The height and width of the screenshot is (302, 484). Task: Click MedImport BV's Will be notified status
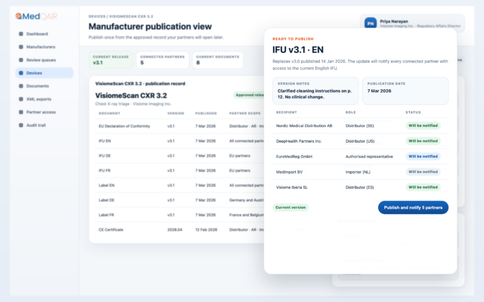pyautogui.click(x=423, y=172)
